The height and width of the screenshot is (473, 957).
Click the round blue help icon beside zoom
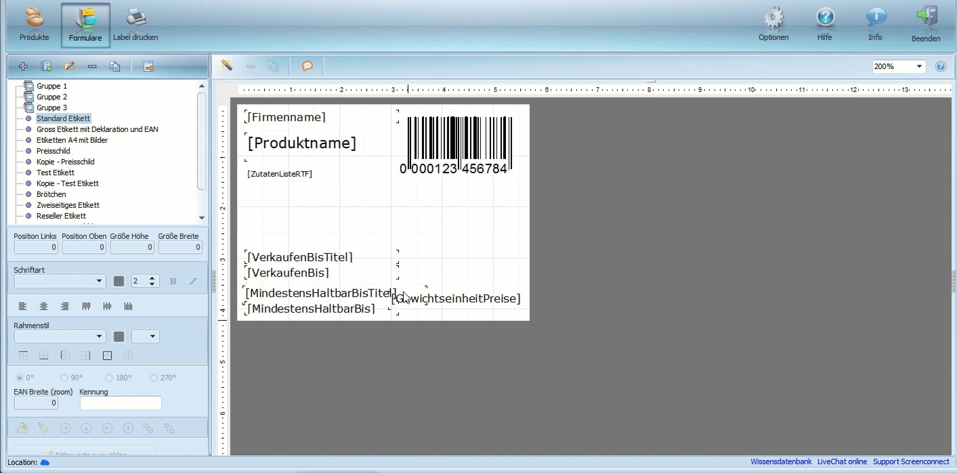(941, 66)
